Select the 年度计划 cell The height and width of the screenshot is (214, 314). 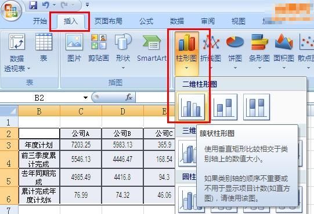39,145
